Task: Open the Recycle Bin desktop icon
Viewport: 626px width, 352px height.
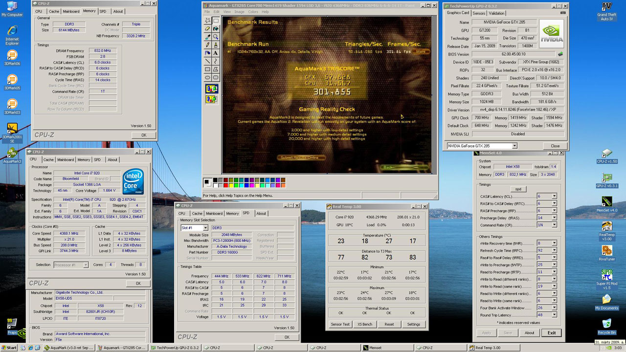Action: click(607, 327)
